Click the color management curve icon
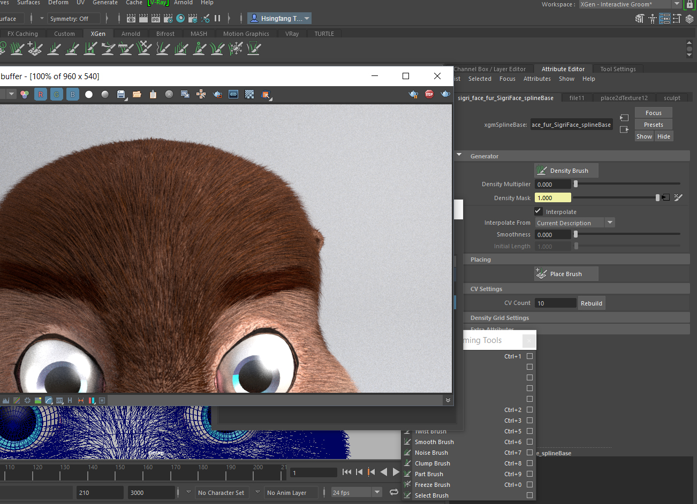This screenshot has width=697, height=504. [x=48, y=400]
